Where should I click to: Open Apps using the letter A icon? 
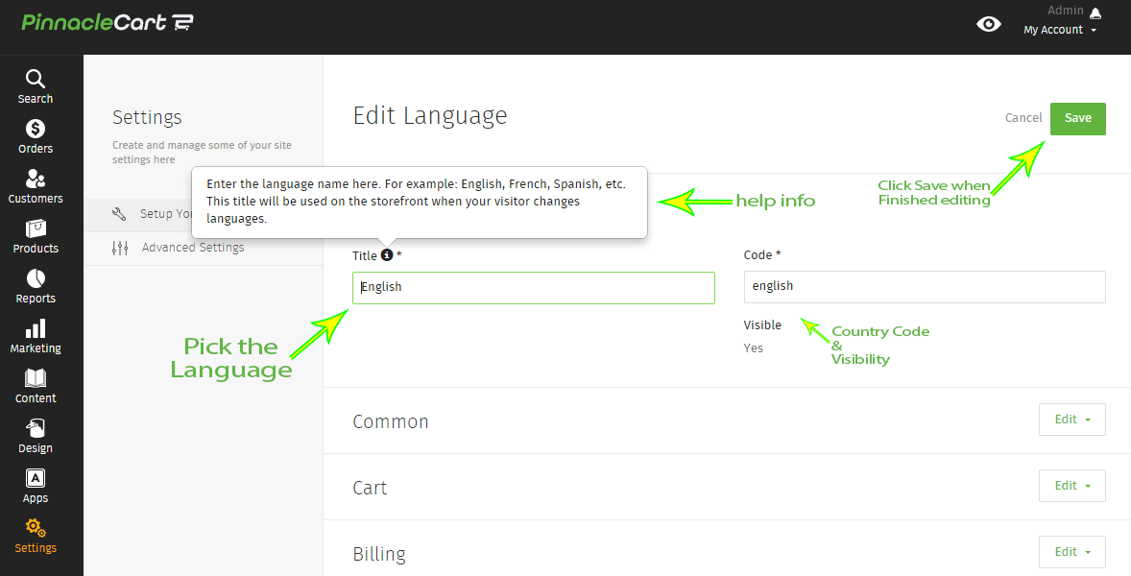(36, 478)
